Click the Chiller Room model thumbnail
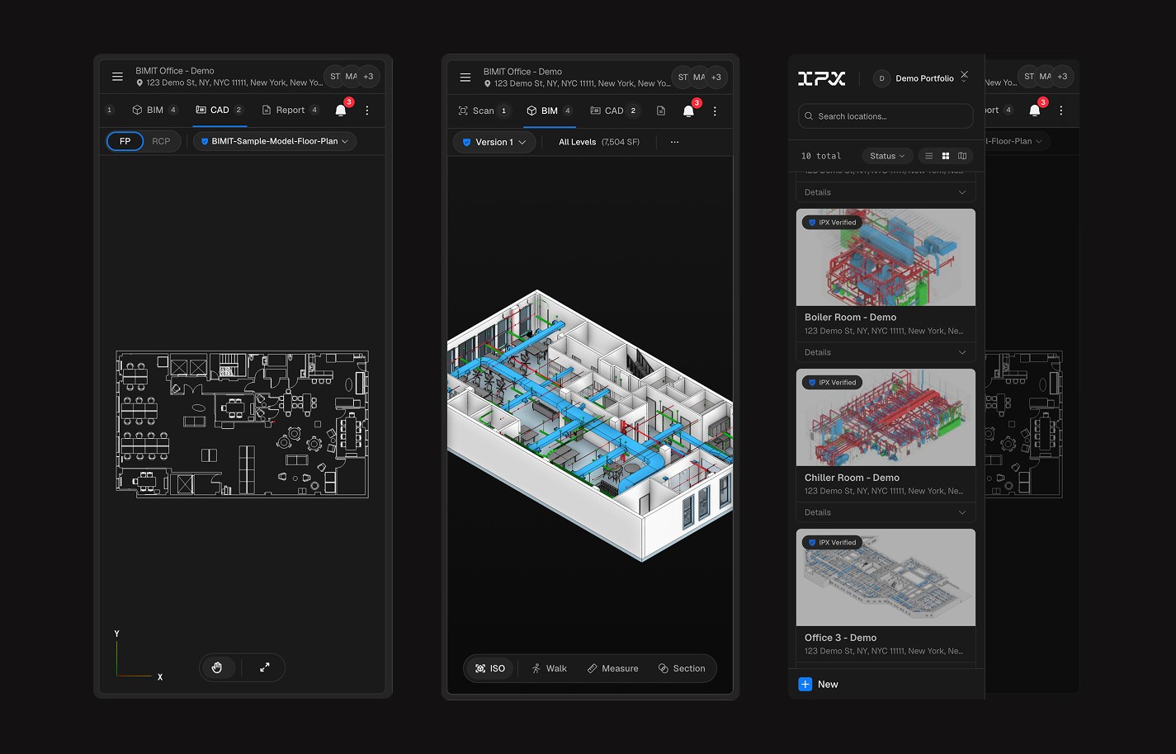This screenshot has width=1176, height=754. [886, 417]
